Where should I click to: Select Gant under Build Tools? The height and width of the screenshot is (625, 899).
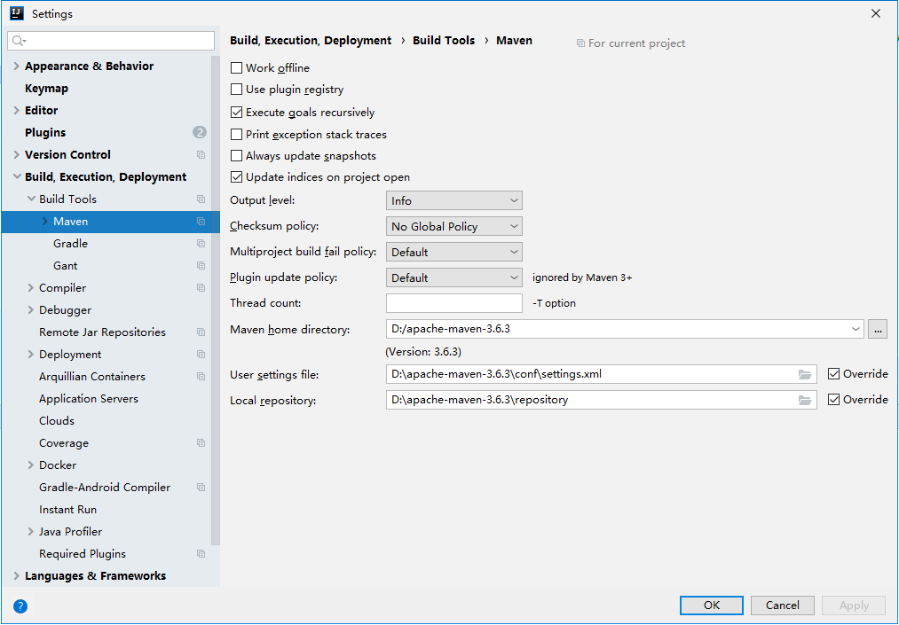click(x=66, y=266)
